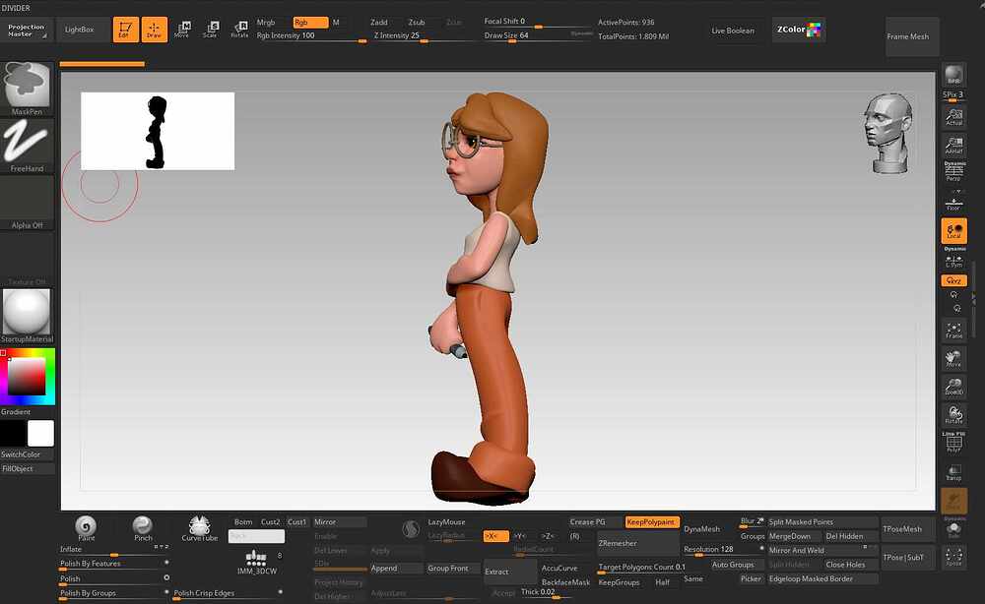The image size is (985, 604).
Task: Toggle Transp transparency mode
Action: [x=953, y=473]
